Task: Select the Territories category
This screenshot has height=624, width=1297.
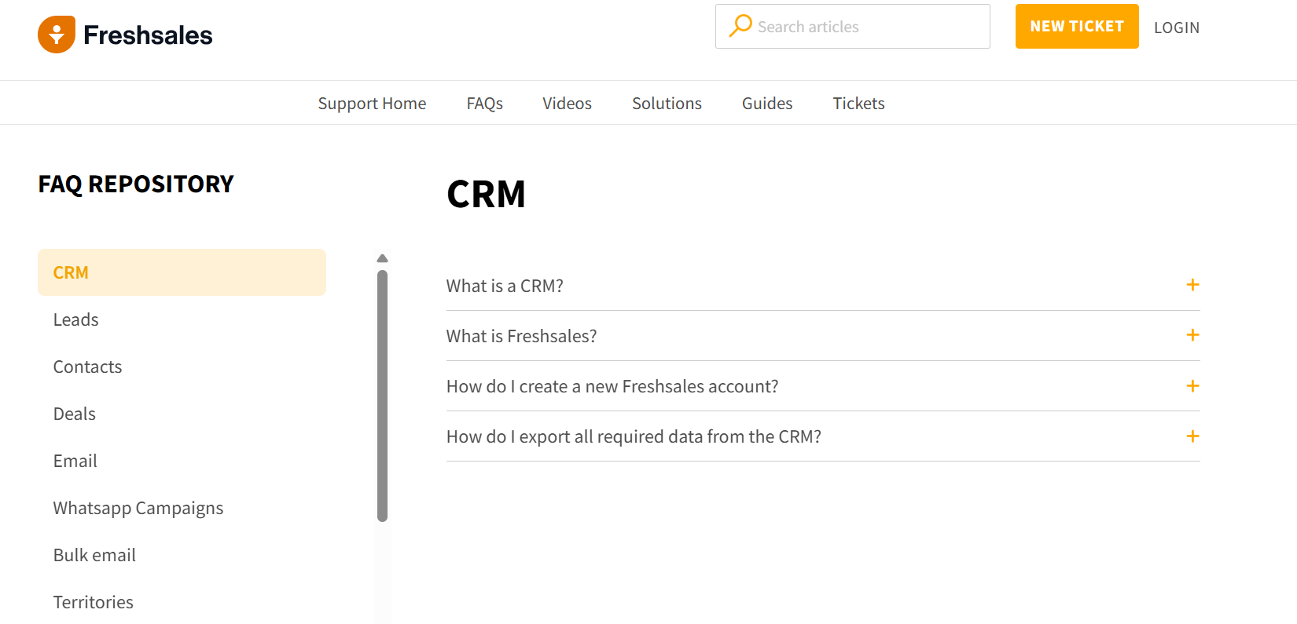Action: pos(93,602)
